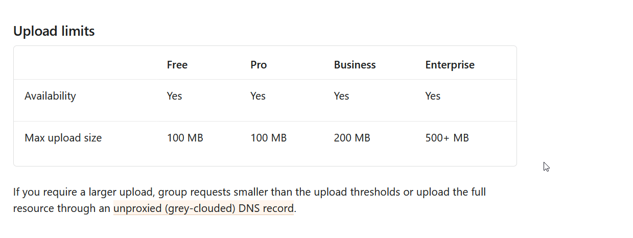
Task: Click the Free plan 100 MB cell
Action: (x=185, y=138)
